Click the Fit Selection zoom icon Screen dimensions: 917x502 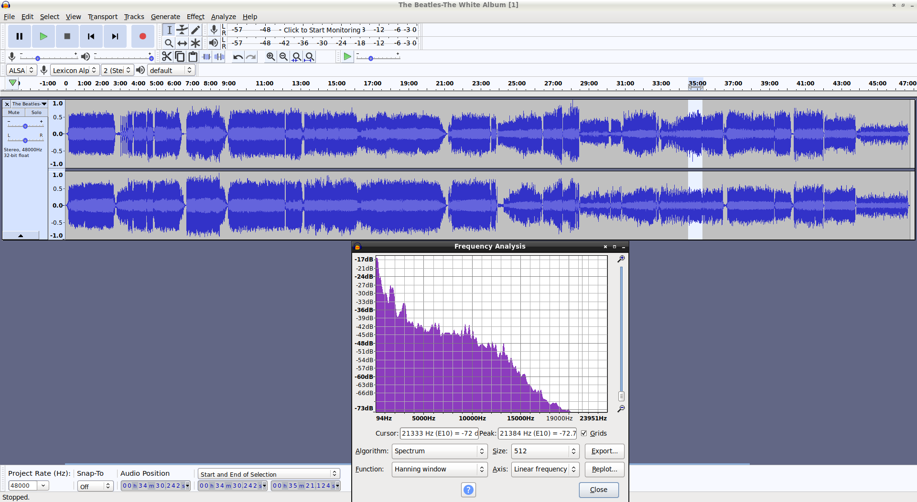click(297, 57)
